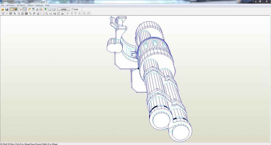This screenshot has width=271, height=145.
Task: Toggle the colored cube texture button
Action: click(16, 9)
